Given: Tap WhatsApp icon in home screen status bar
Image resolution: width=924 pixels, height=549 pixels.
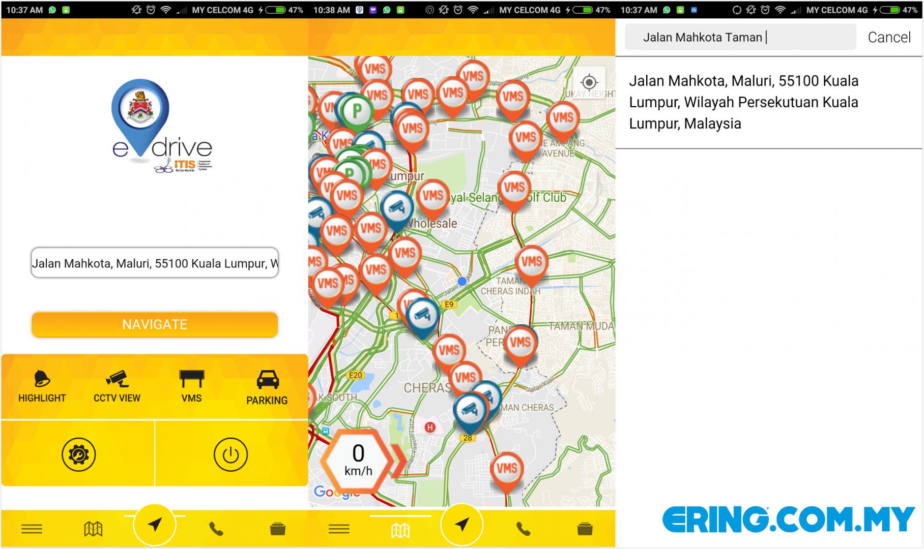Looking at the screenshot, I should click(x=52, y=10).
